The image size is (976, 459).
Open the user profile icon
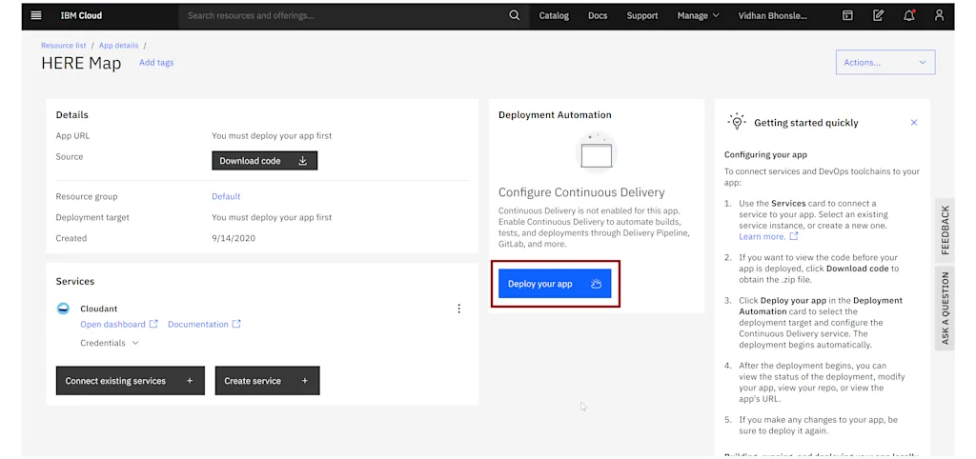(x=939, y=15)
